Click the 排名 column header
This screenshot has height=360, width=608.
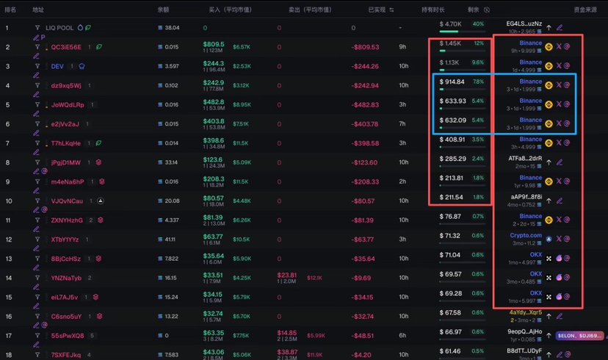[10, 10]
